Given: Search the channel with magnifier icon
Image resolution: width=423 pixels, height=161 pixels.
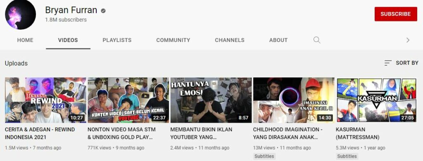Looking at the screenshot, I should (317, 40).
